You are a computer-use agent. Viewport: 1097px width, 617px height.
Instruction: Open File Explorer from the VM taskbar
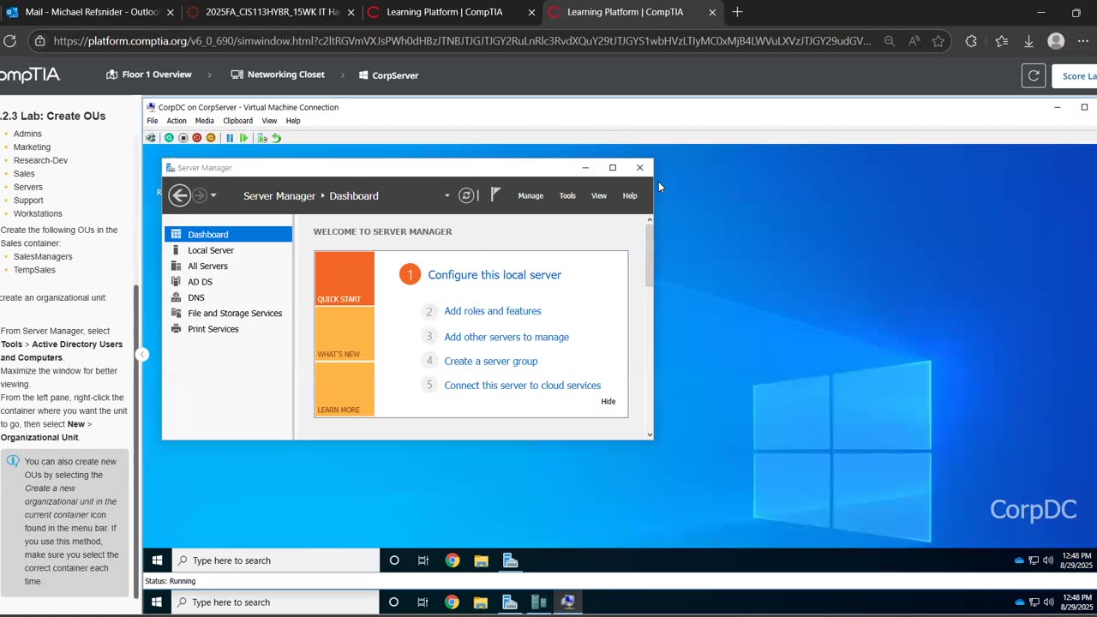click(x=482, y=560)
